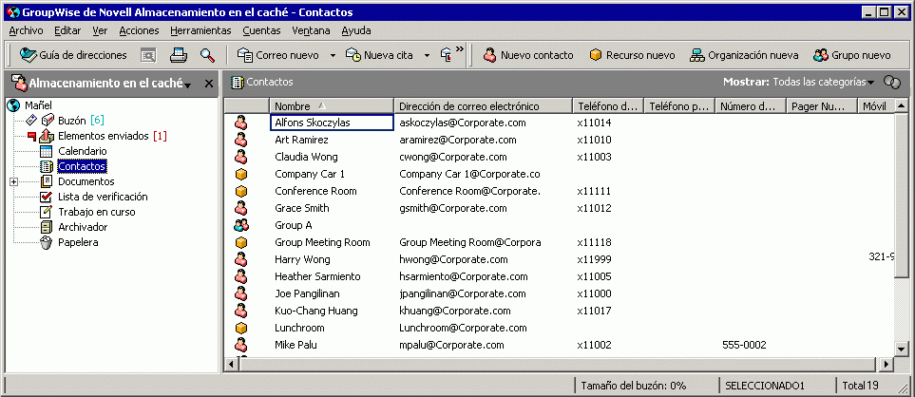
Task: Open the Calendario folder
Action: coord(82,151)
